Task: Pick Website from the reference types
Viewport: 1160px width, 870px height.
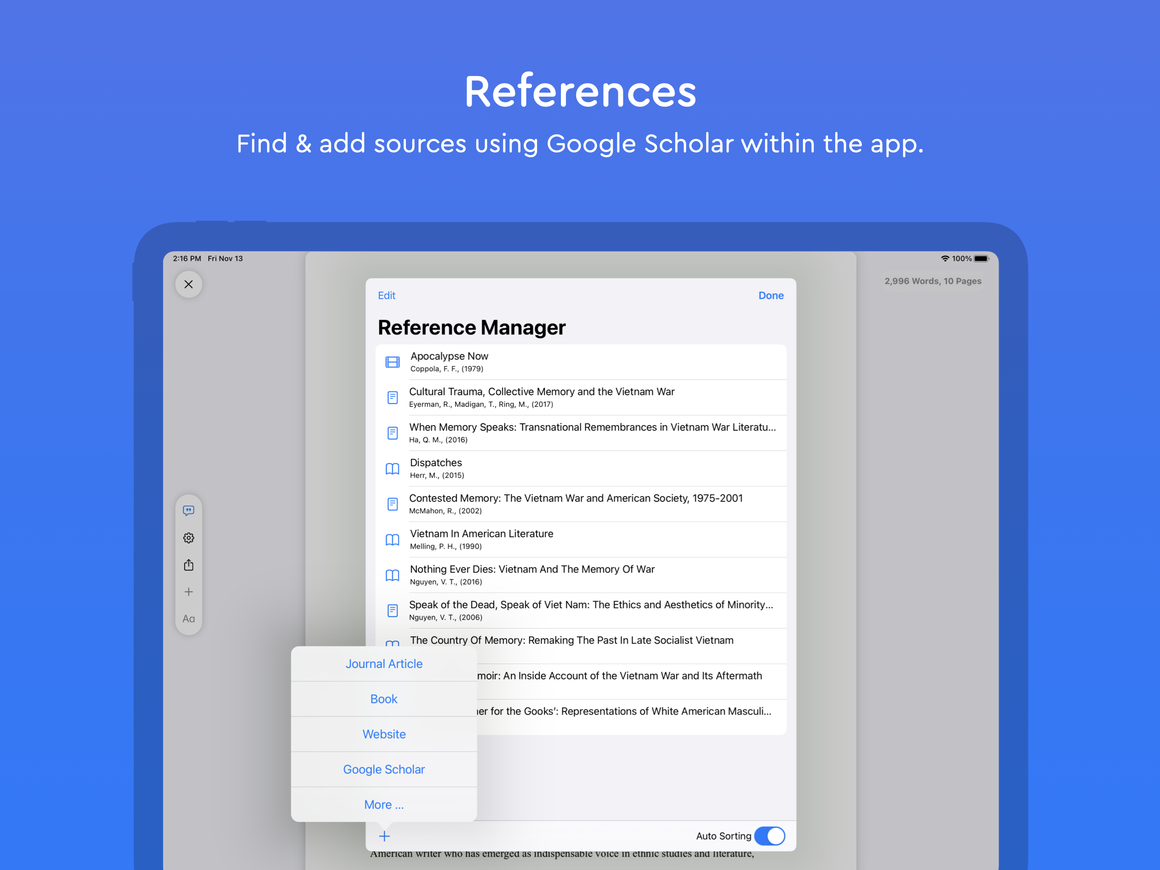Action: pos(384,734)
